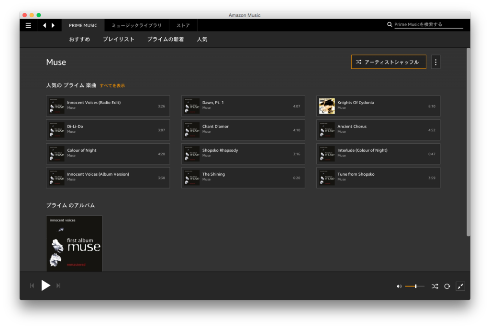The width and height of the screenshot is (490, 328).
Task: Click Innocent Voices (Album Version) album art
Action: (56, 178)
